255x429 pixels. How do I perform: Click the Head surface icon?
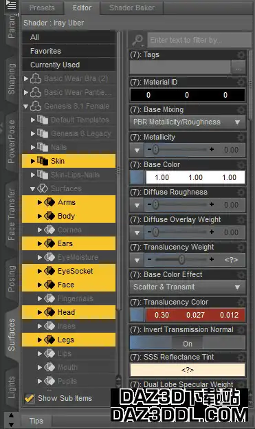point(49,312)
